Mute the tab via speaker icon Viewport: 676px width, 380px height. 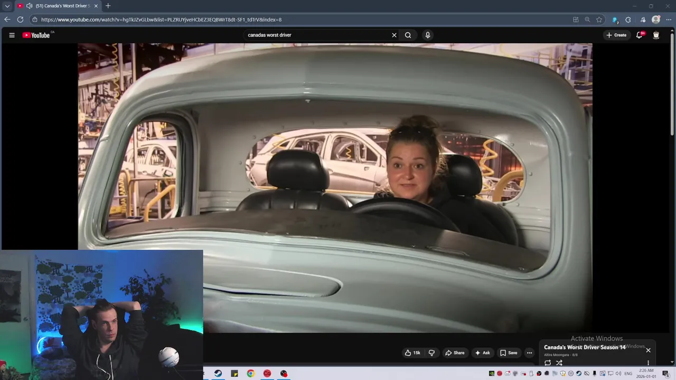point(29,6)
